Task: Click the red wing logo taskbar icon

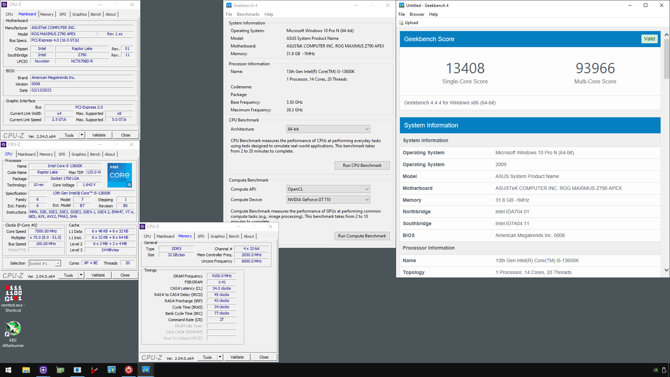Action: [95, 370]
